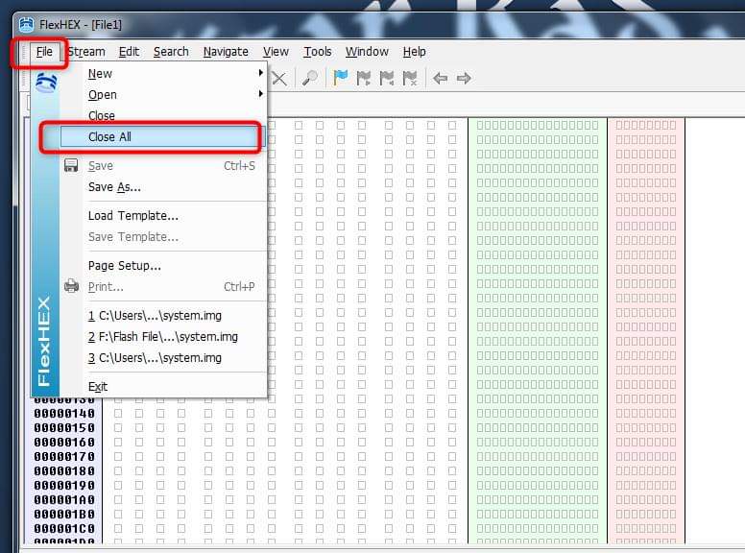Click address row 000001C0
The image size is (745, 553).
64,528
